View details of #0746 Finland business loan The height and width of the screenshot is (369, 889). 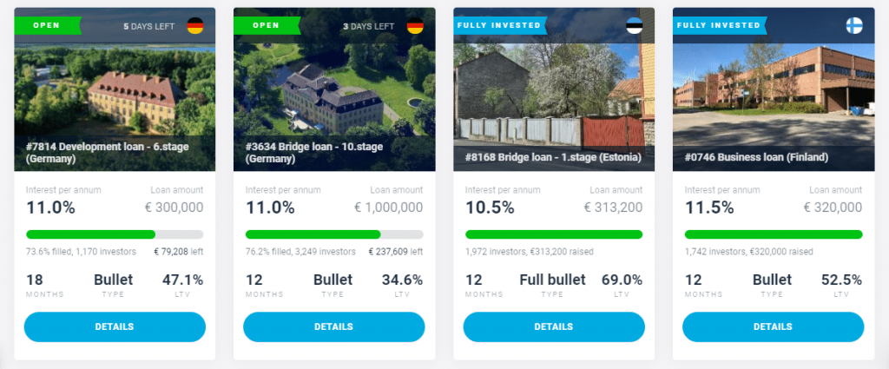click(x=774, y=327)
